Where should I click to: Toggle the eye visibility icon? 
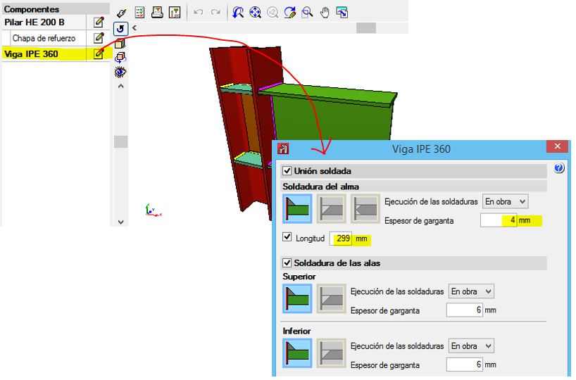120,72
